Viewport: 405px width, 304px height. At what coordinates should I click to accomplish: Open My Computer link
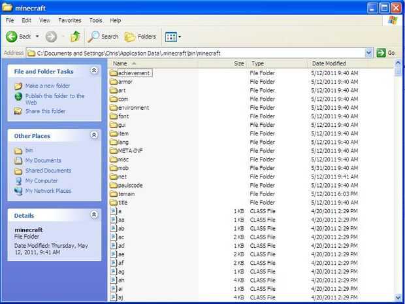[x=41, y=180]
